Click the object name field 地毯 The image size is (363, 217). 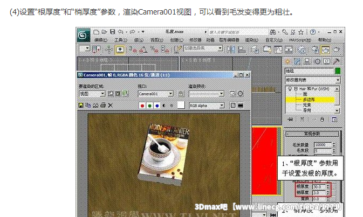click(x=309, y=71)
